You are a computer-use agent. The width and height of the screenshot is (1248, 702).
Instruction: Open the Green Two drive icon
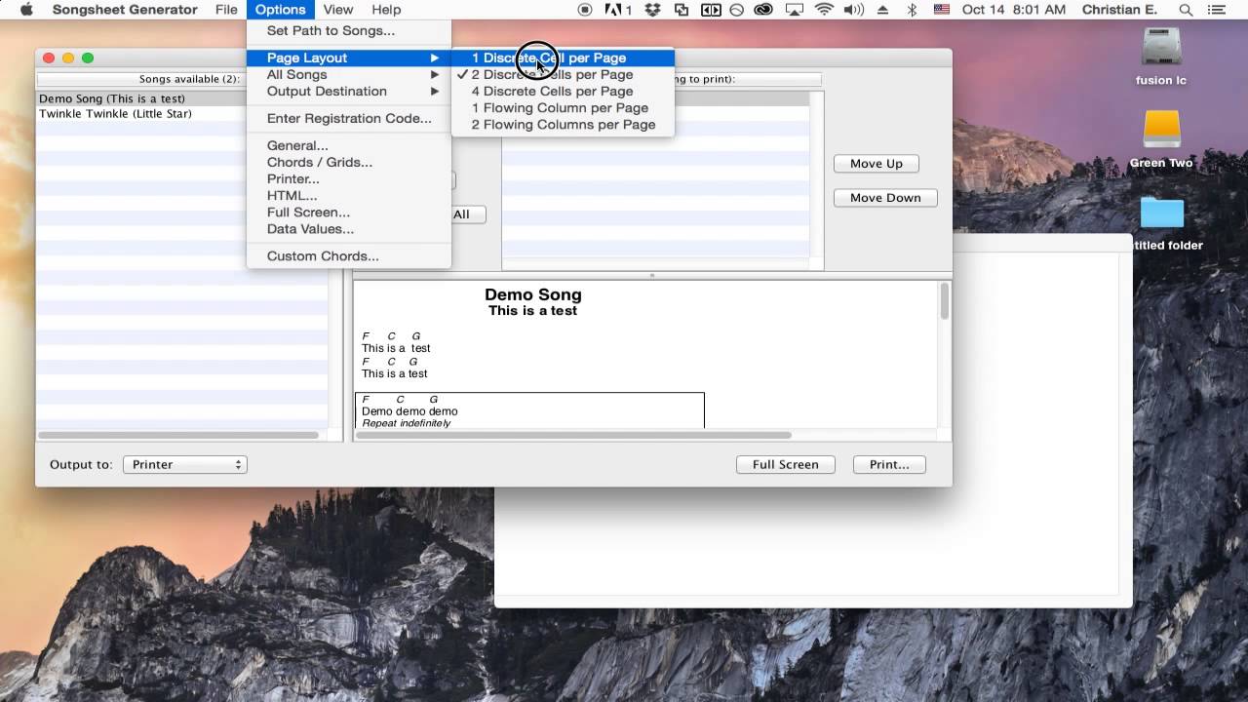[1161, 131]
